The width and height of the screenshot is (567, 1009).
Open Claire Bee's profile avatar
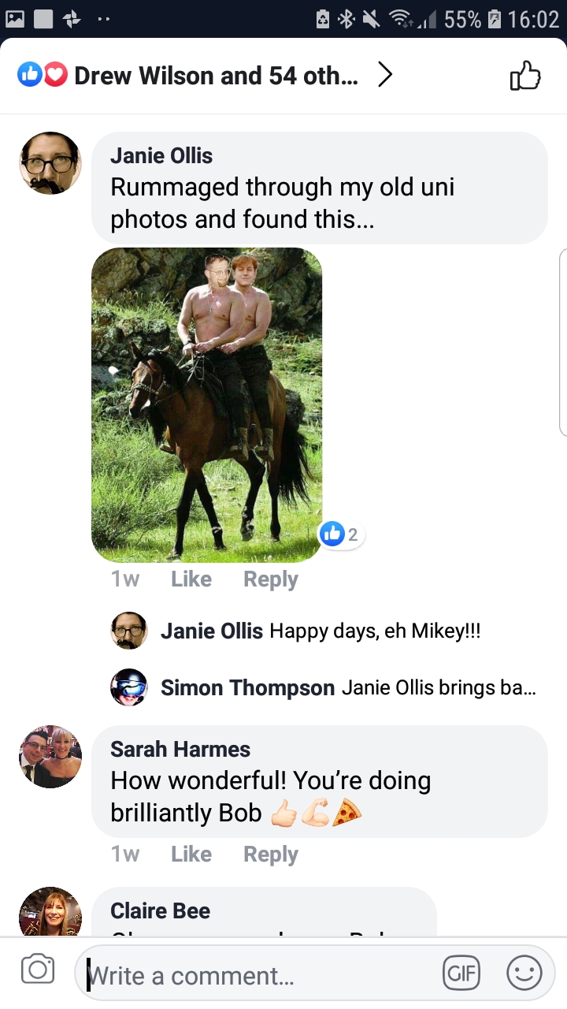click(50, 911)
